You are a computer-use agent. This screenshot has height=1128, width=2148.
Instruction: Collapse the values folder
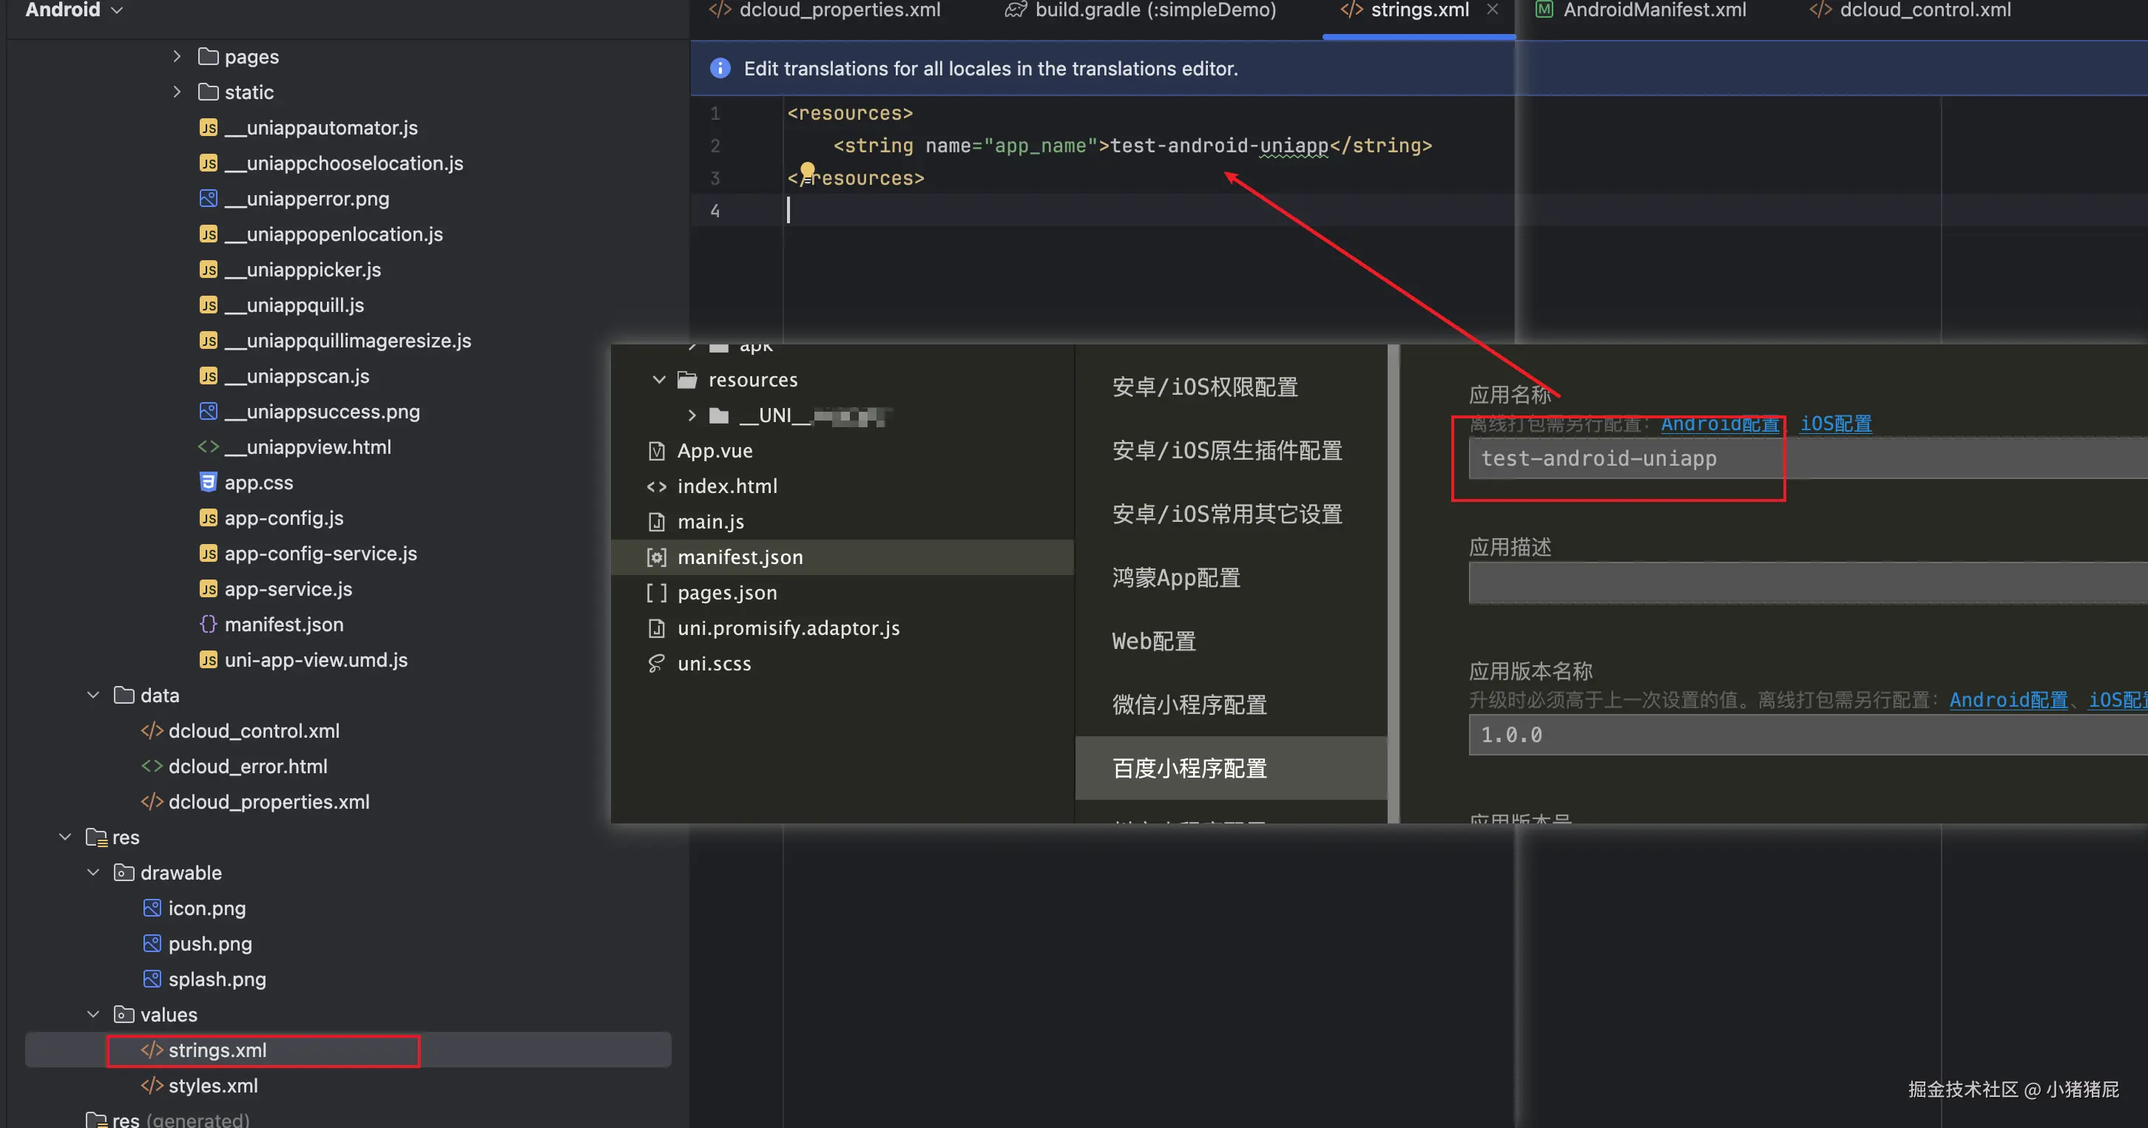[x=93, y=1014]
